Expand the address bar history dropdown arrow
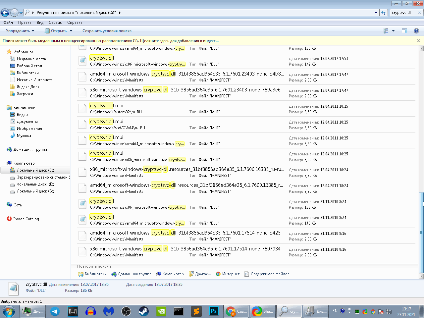Viewport: 424px width, 318px height. 376,13
